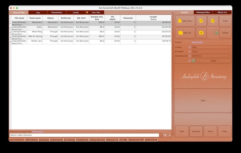Click the Start conversion button

click(x=203, y=101)
